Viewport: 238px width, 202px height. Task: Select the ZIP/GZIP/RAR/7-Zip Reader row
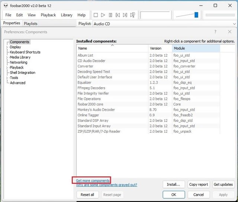point(148,132)
